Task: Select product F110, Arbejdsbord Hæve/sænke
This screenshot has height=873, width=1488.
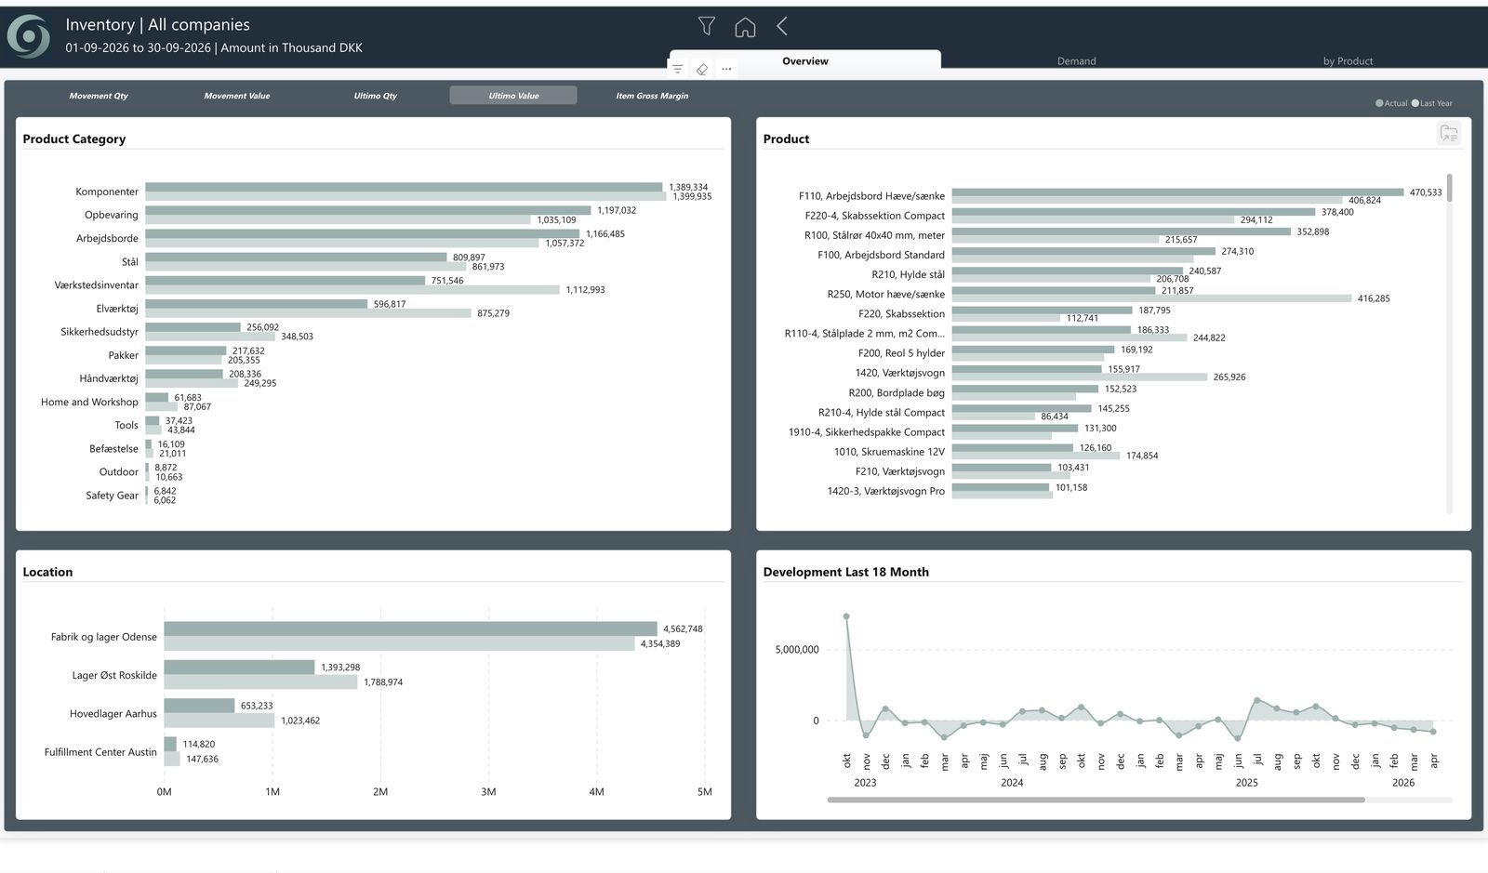Action: coord(871,196)
